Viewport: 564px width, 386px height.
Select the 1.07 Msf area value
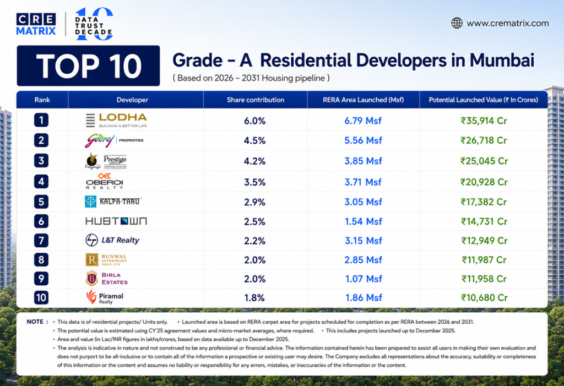(x=364, y=279)
